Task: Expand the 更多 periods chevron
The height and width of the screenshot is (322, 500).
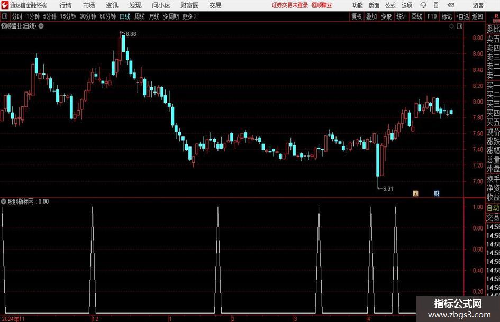Action: [x=190, y=16]
